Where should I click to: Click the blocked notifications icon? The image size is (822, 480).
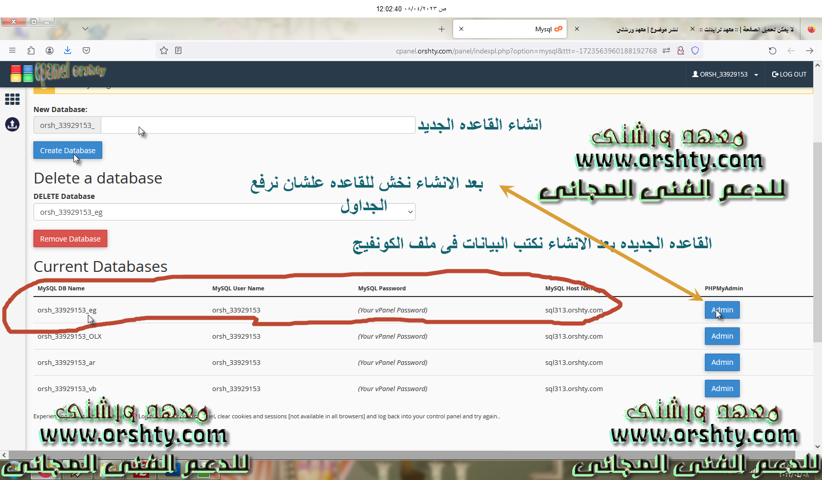pyautogui.click(x=681, y=50)
